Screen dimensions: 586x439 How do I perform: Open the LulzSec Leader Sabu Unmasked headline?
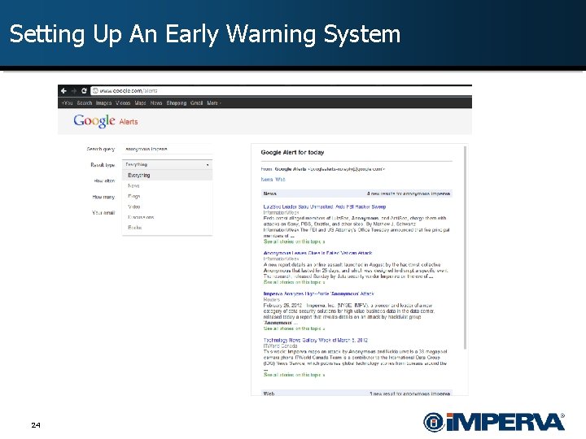pyautogui.click(x=325, y=206)
